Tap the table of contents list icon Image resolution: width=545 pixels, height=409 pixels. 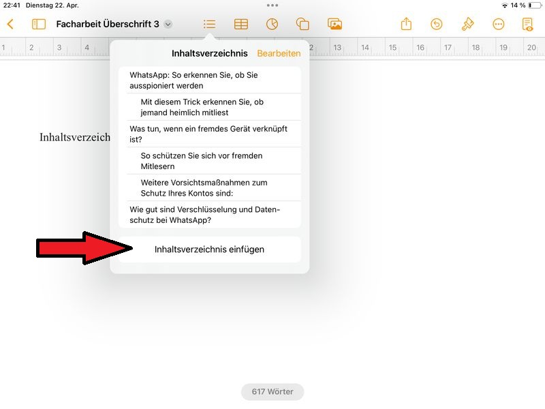coord(209,24)
